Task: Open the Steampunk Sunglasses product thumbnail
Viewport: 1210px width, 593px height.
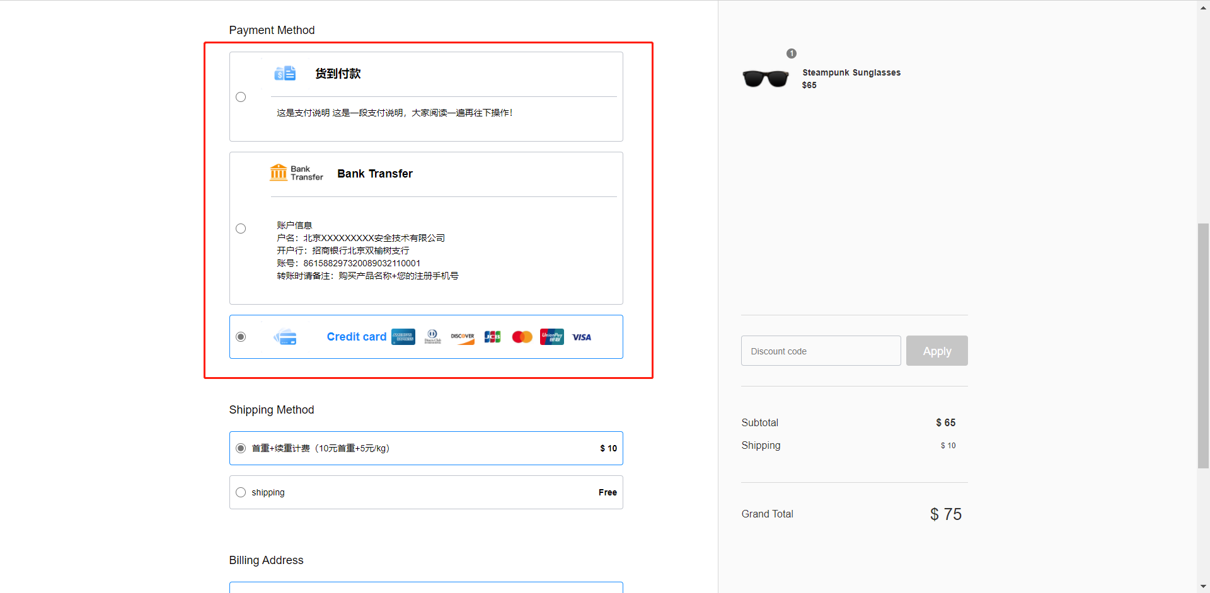Action: [766, 79]
